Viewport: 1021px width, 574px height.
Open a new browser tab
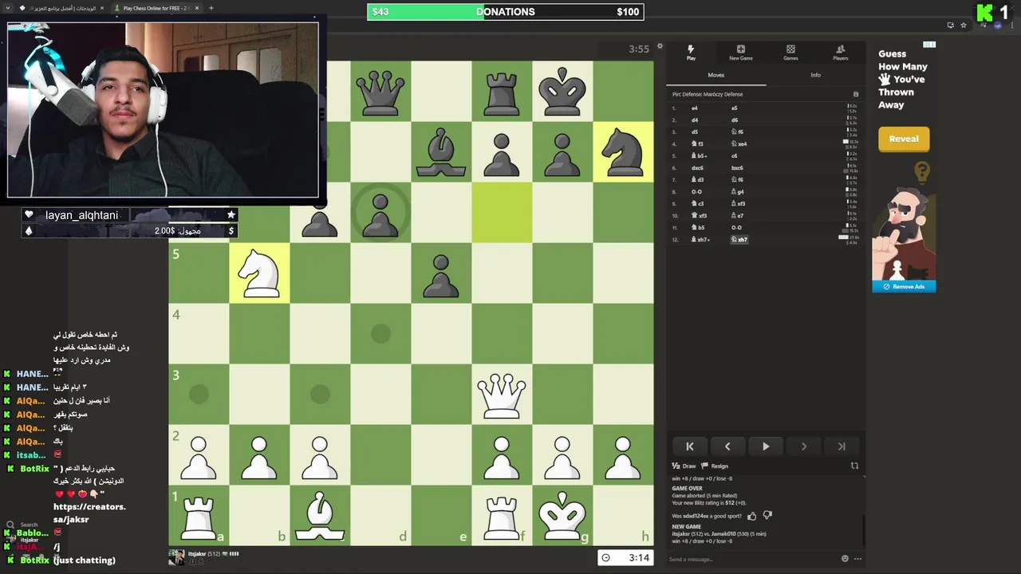pyautogui.click(x=211, y=8)
